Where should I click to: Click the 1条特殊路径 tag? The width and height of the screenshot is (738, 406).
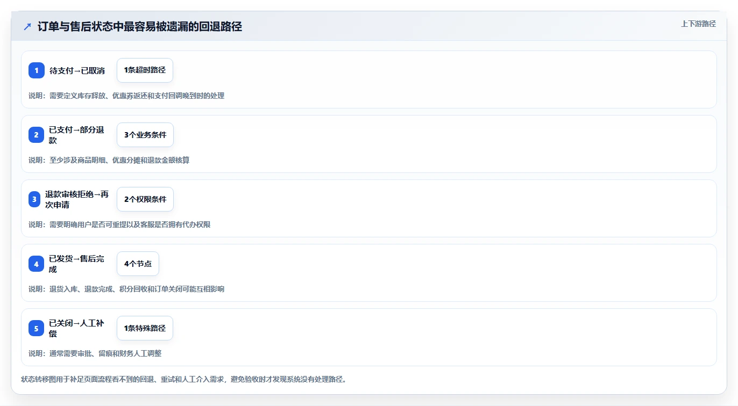point(145,328)
